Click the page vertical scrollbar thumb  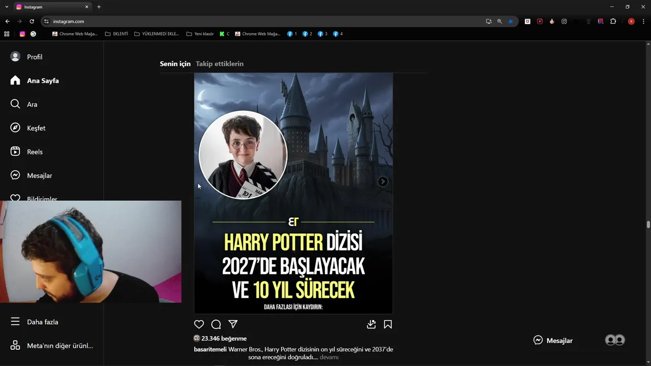(648, 225)
